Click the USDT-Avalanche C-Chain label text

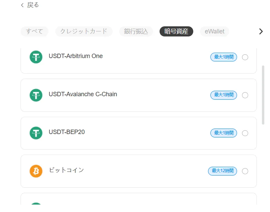point(83,94)
